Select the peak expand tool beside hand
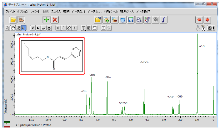This screenshot has width=220, height=130. [x=18, y=28]
